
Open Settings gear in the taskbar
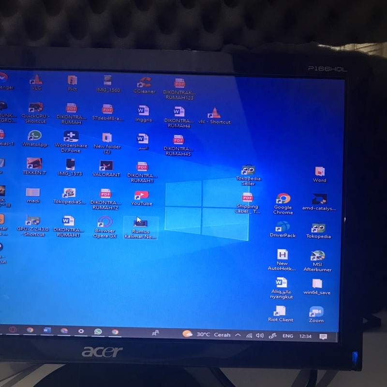81,331
